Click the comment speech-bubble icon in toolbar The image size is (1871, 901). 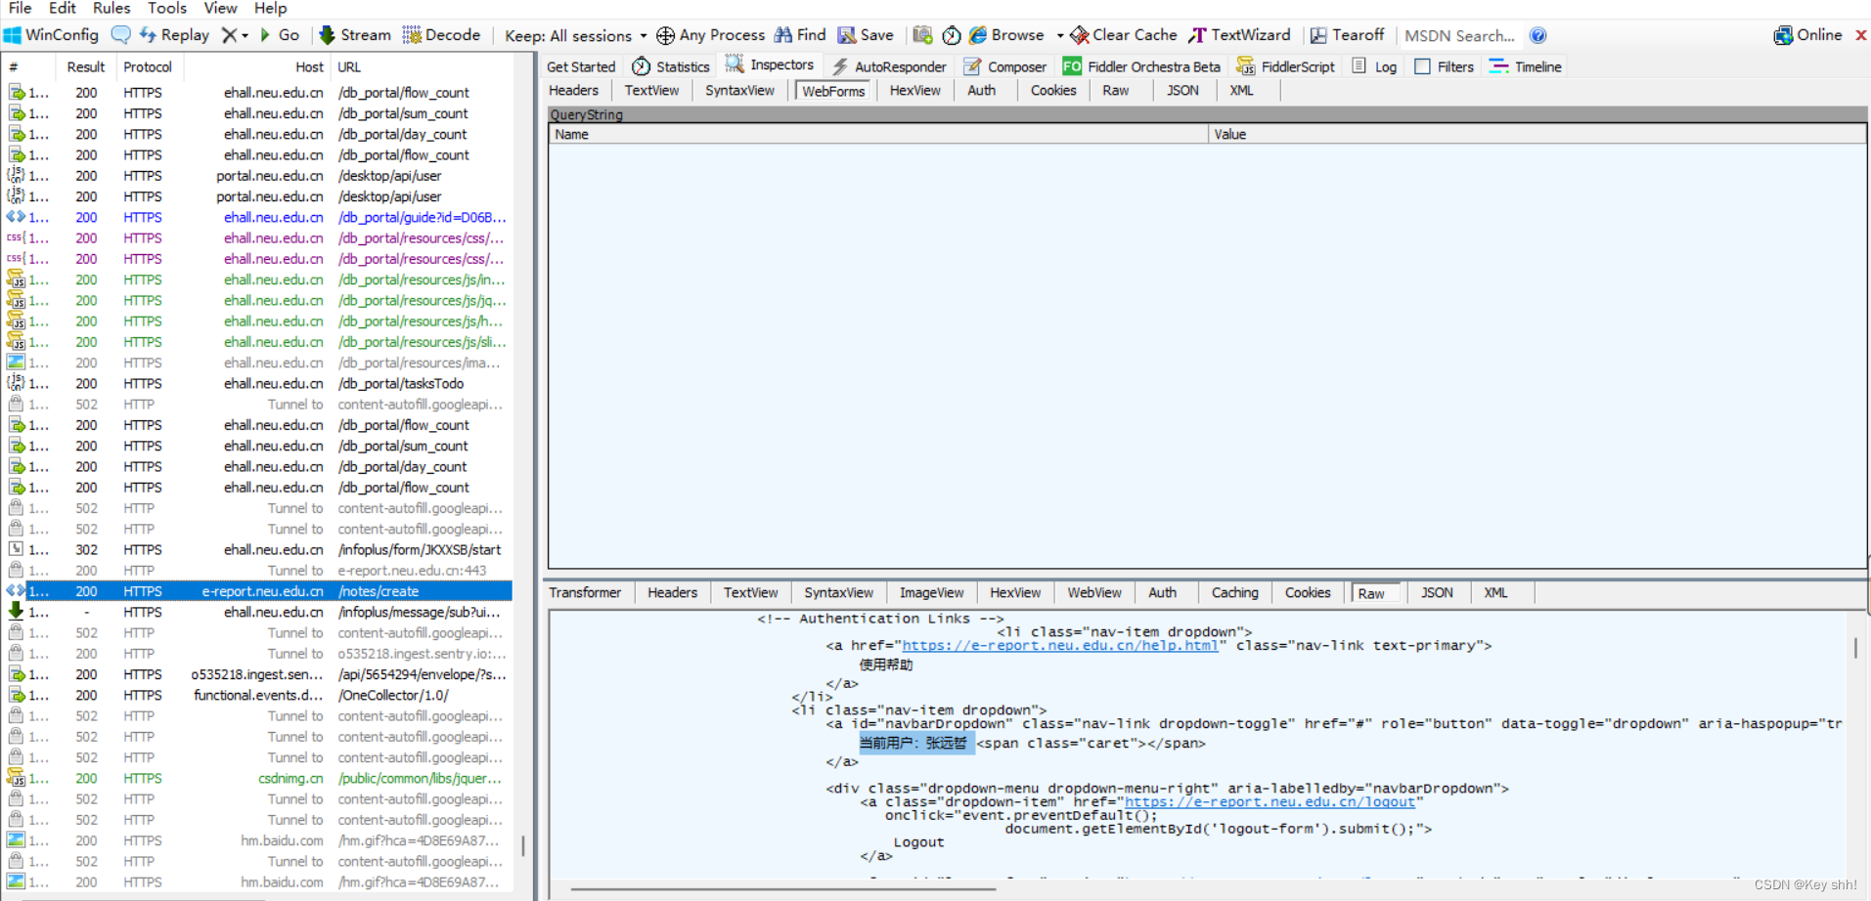coord(121,35)
